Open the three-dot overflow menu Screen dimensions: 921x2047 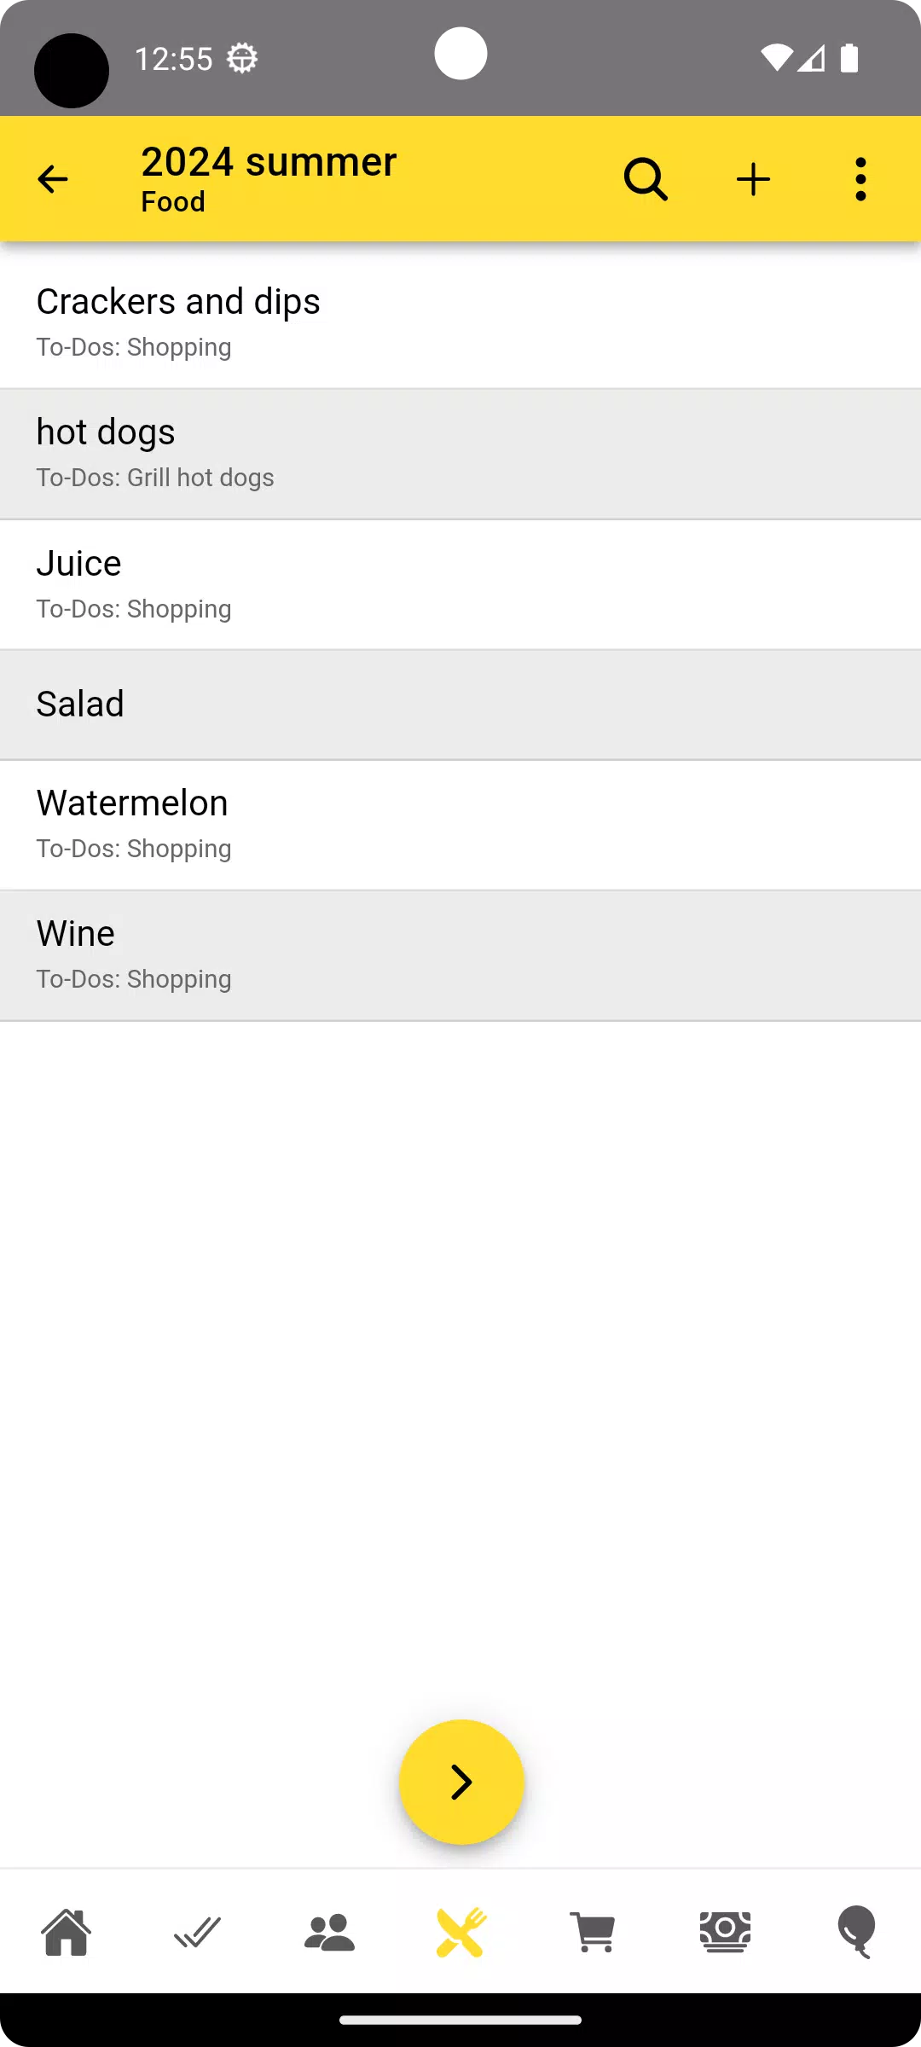point(860,179)
